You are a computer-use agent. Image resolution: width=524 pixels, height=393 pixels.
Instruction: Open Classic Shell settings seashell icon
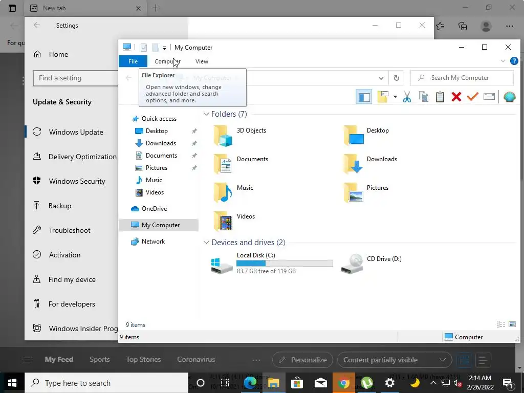coord(509,97)
